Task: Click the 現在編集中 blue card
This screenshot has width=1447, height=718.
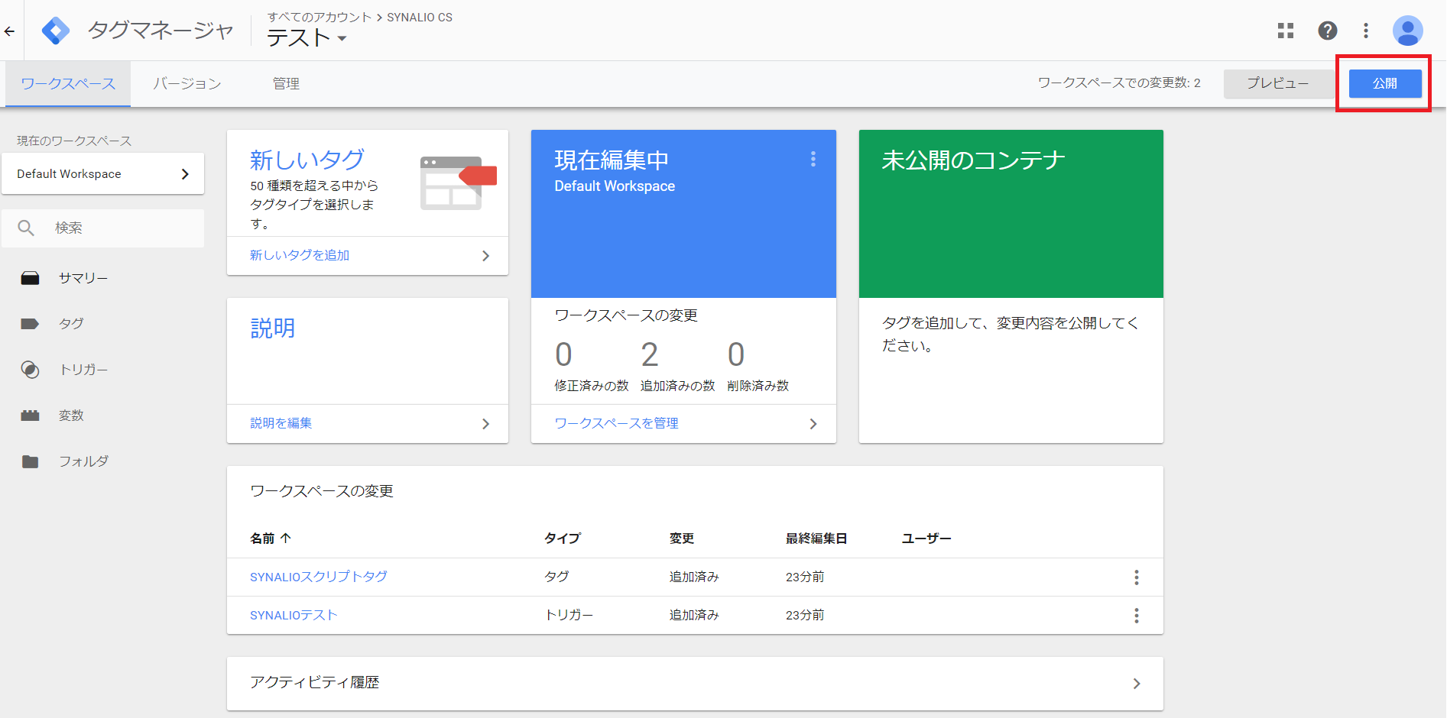Action: point(683,214)
